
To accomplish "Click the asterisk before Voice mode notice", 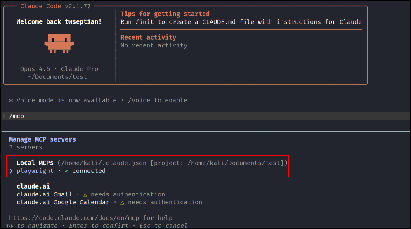I will [11, 100].
